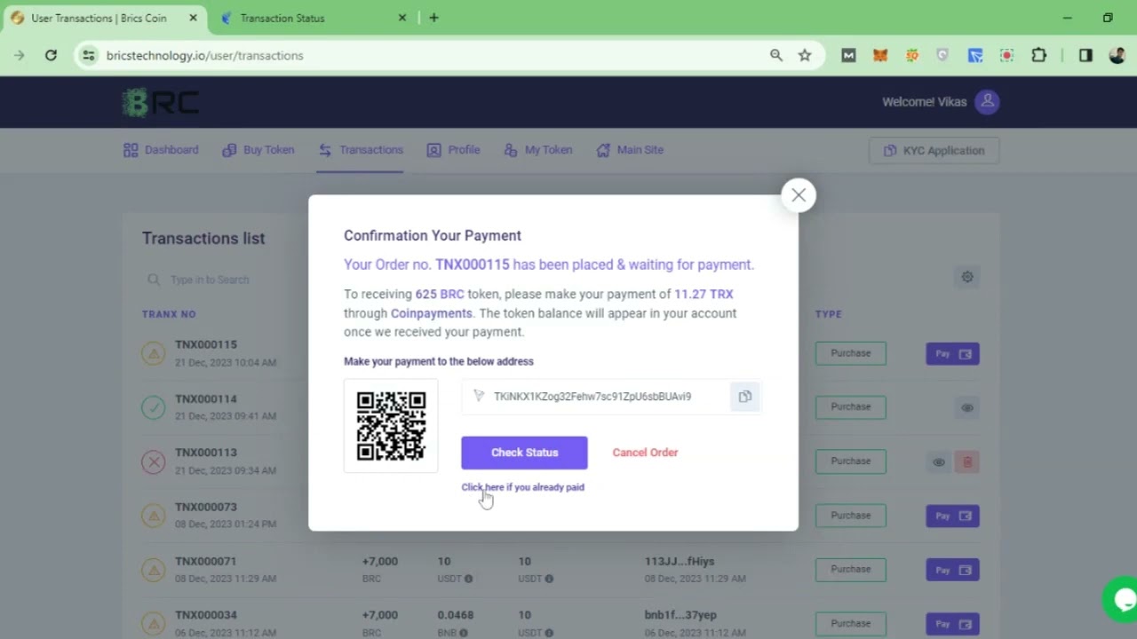Click the site information icon

pyautogui.click(x=88, y=55)
